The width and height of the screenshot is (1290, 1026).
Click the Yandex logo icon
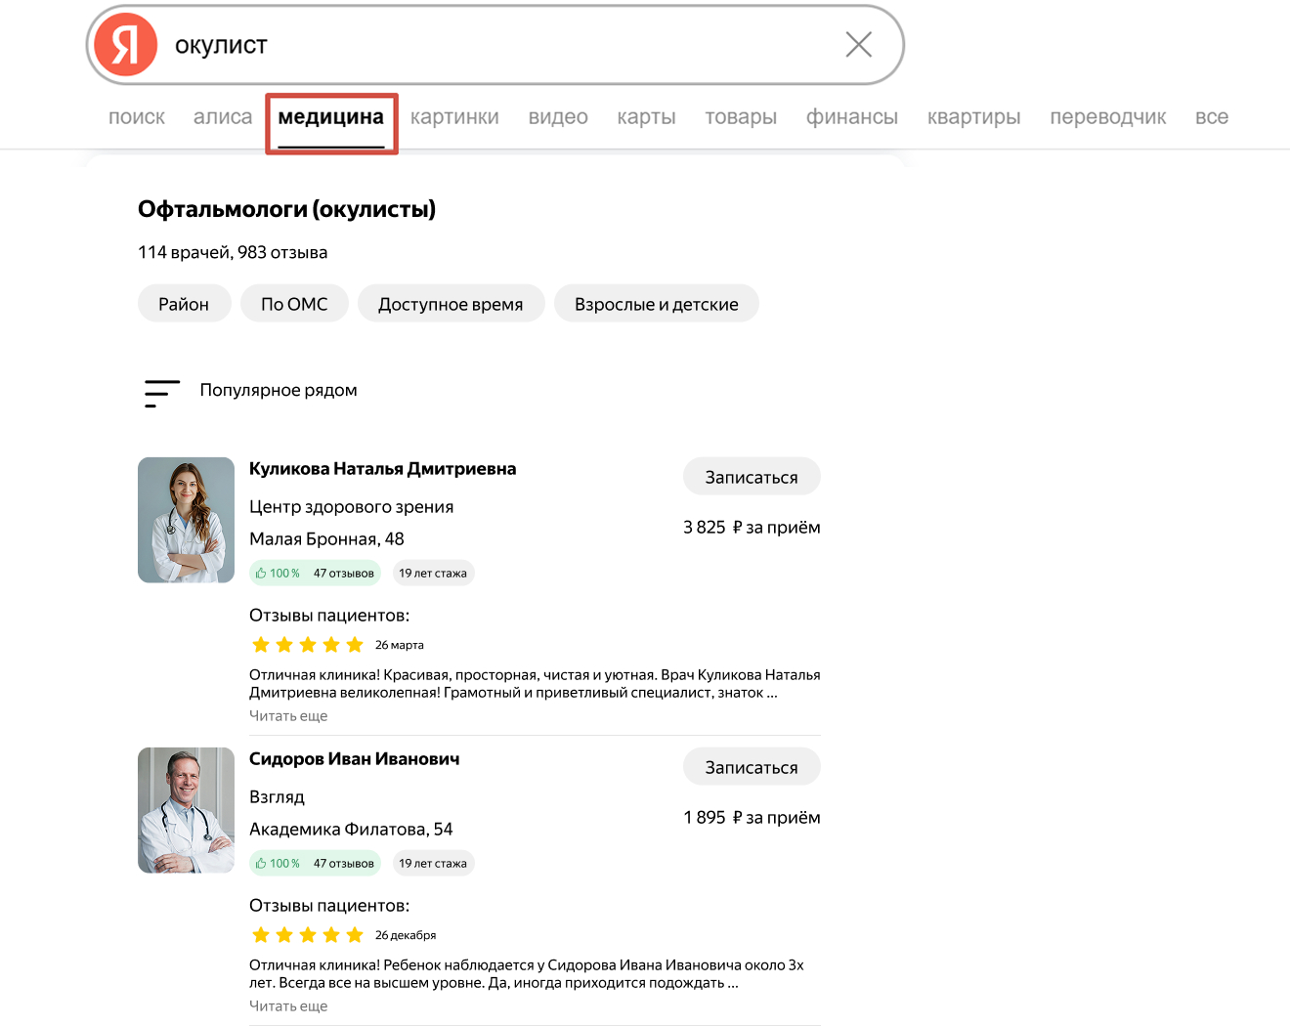126,45
